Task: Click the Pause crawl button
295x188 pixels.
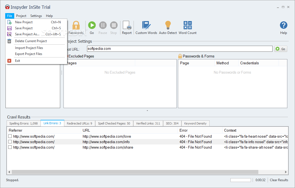Action: (103, 28)
